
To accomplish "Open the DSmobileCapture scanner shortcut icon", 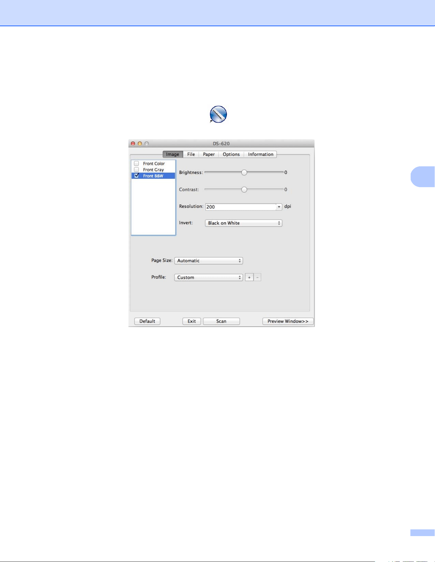I will [x=218, y=114].
